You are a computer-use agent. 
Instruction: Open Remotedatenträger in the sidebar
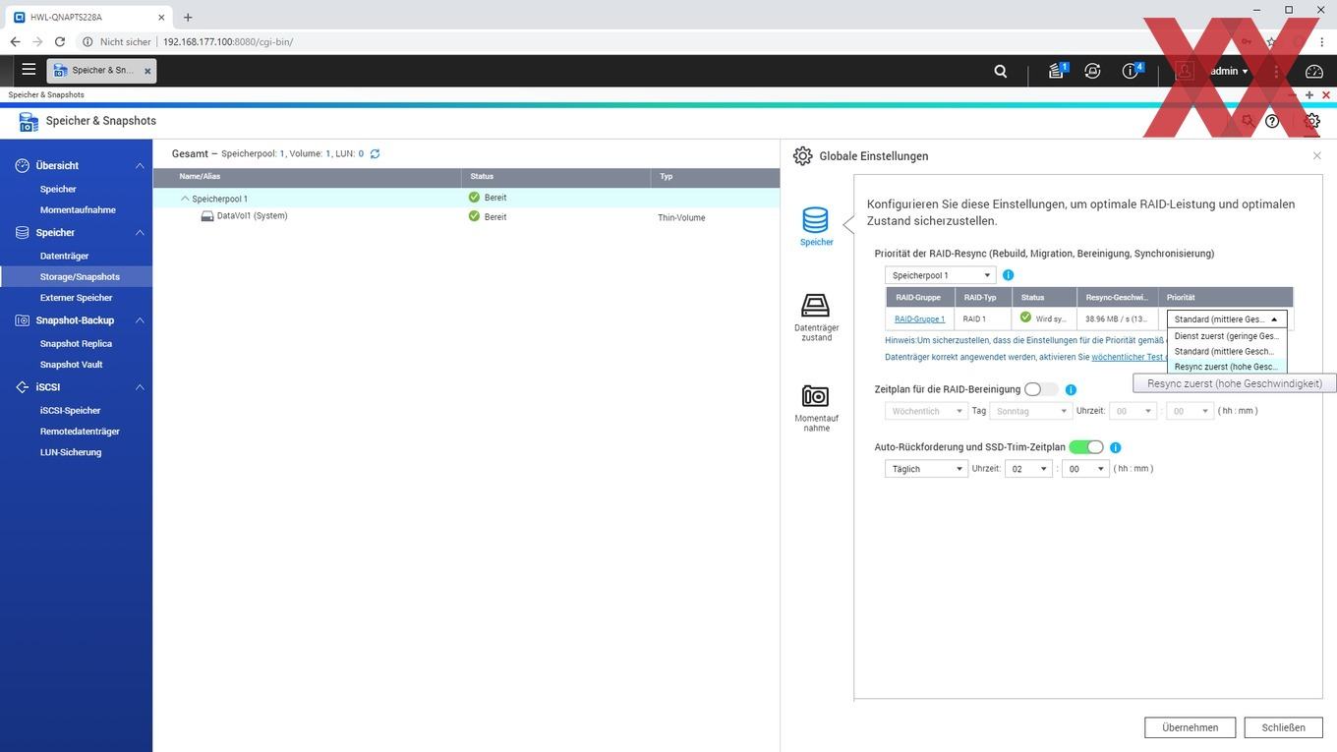pyautogui.click(x=80, y=432)
